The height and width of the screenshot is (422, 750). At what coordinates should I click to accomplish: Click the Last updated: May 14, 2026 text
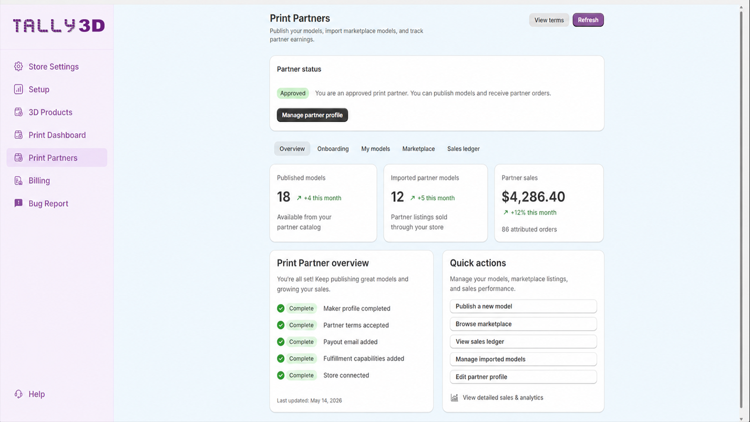point(309,400)
